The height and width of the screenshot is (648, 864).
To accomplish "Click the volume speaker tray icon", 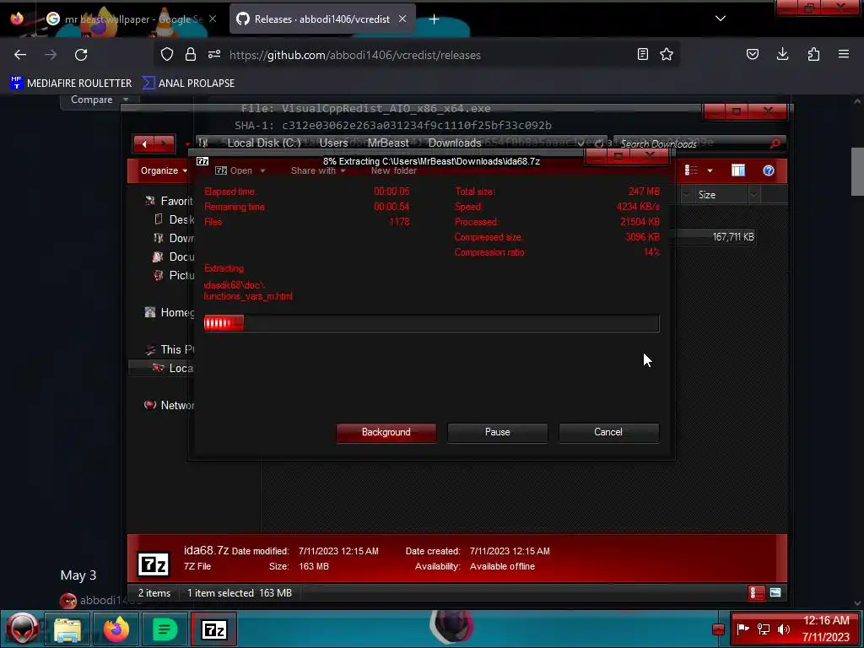I will (x=784, y=629).
